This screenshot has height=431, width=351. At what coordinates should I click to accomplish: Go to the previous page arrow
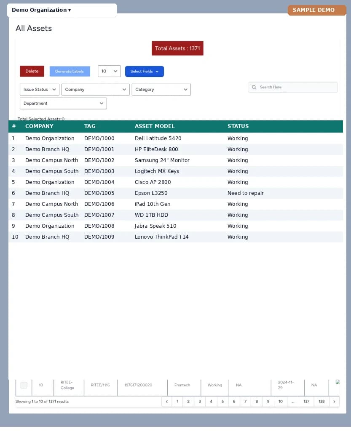coord(167,402)
